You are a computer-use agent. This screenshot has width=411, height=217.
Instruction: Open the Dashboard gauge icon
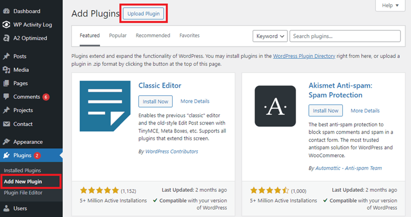pyautogui.click(x=6, y=11)
